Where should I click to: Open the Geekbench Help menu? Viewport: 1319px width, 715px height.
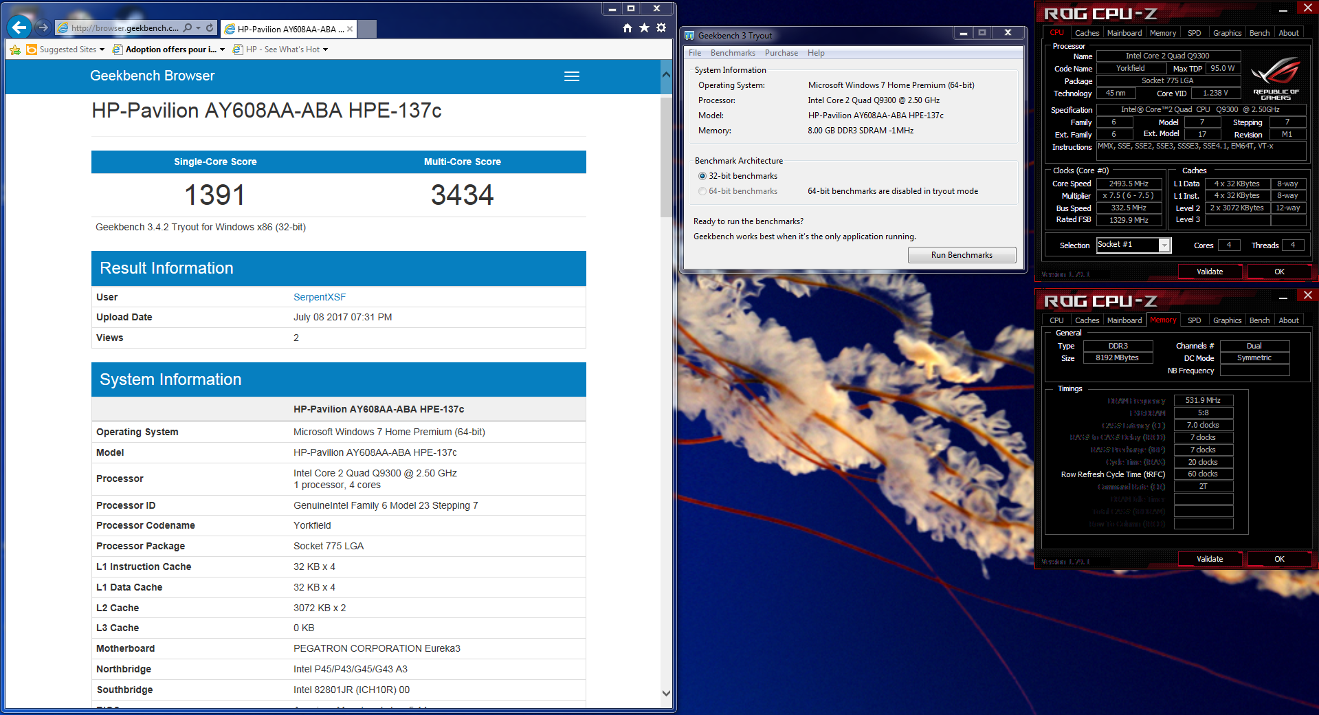pos(816,53)
